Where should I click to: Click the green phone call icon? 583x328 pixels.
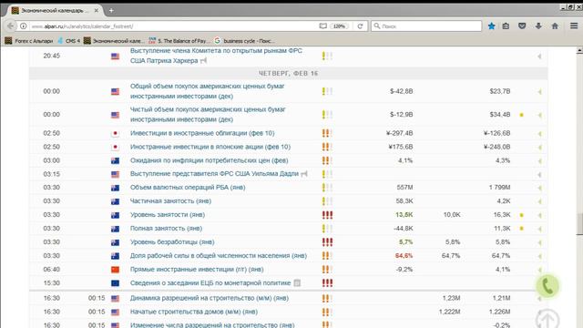[x=547, y=286]
